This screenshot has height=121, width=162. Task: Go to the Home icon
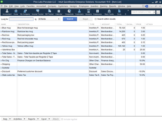[x=16, y=12]
